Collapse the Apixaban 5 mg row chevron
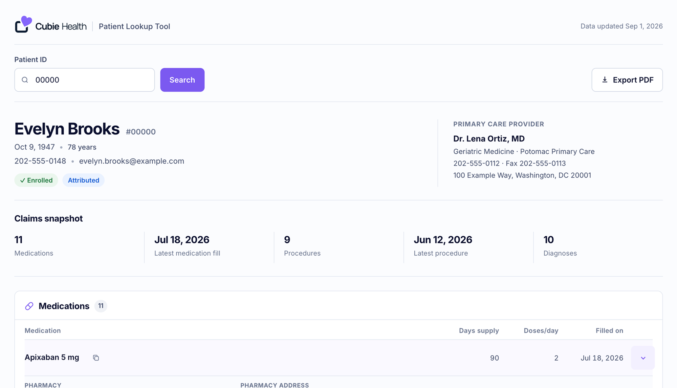 [643, 358]
